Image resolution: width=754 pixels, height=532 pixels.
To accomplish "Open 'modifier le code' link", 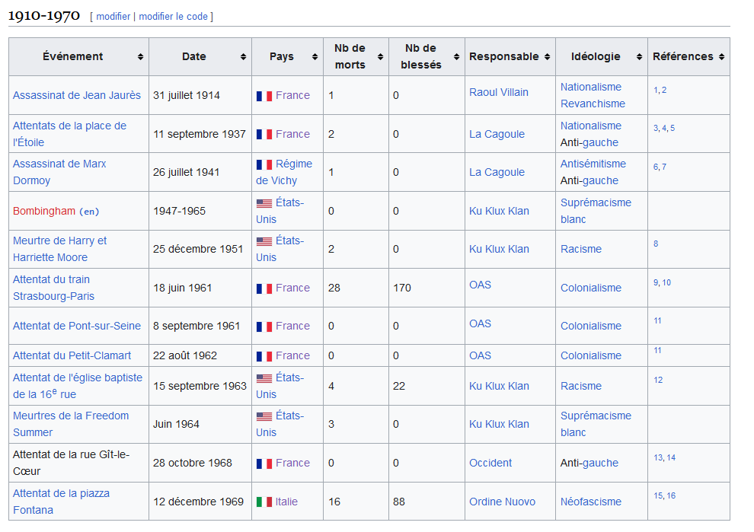I will click(174, 17).
